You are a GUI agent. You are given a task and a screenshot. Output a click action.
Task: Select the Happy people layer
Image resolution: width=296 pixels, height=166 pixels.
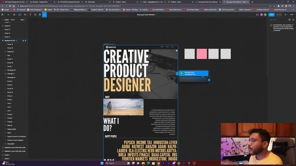12,129
